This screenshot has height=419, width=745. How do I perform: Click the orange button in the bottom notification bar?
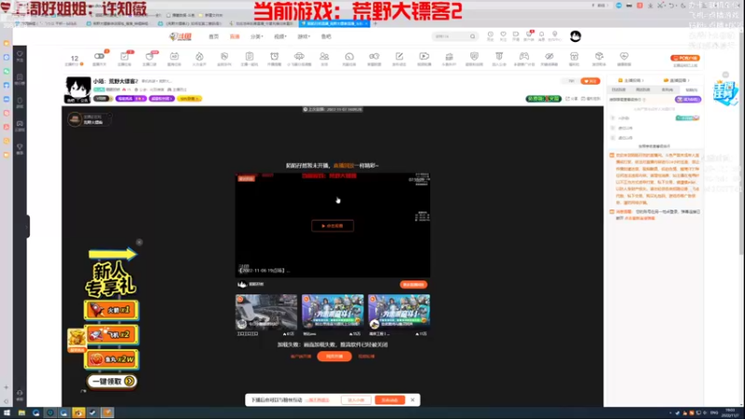pyautogui.click(x=389, y=400)
